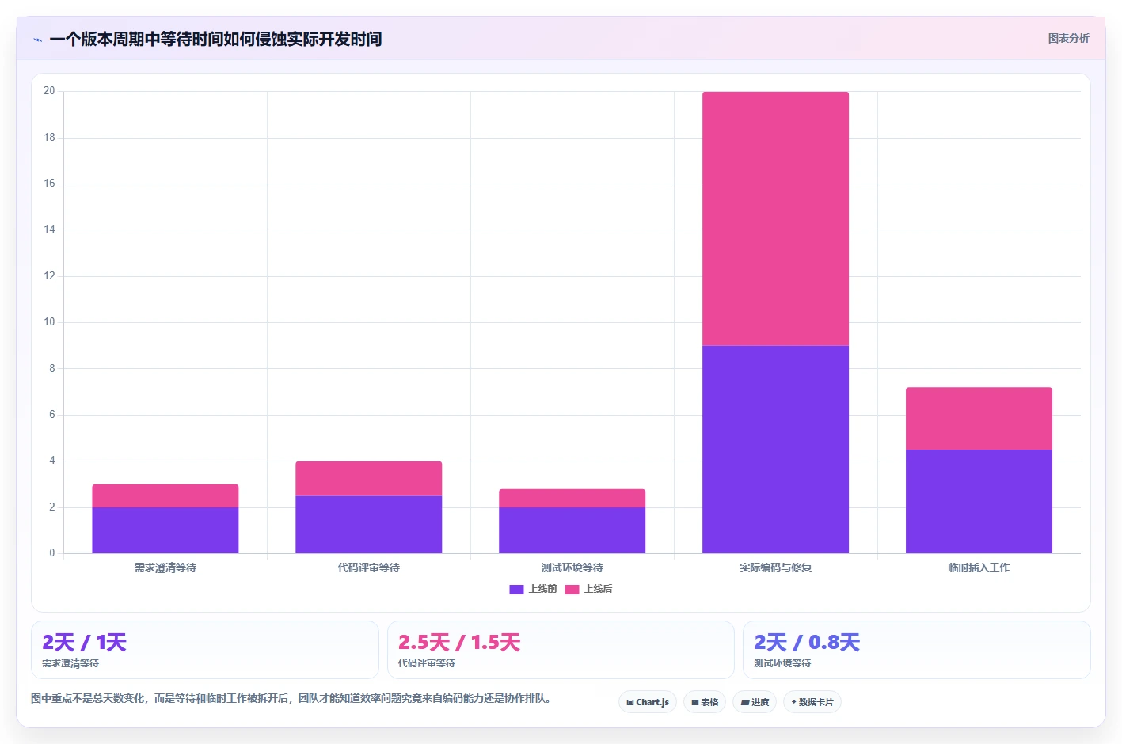Click the purple segment of 测试环境等待 bar
This screenshot has height=744, width=1122.
click(572, 530)
